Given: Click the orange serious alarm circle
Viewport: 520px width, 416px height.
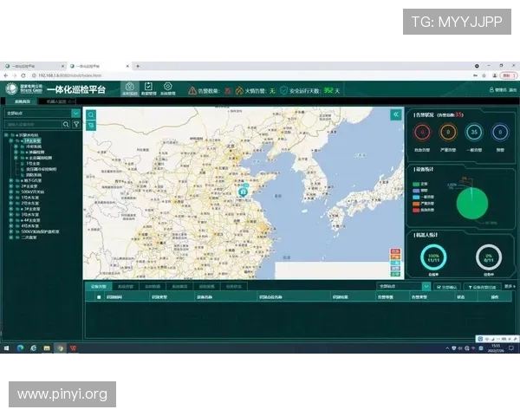Looking at the screenshot, I should click(x=448, y=132).
